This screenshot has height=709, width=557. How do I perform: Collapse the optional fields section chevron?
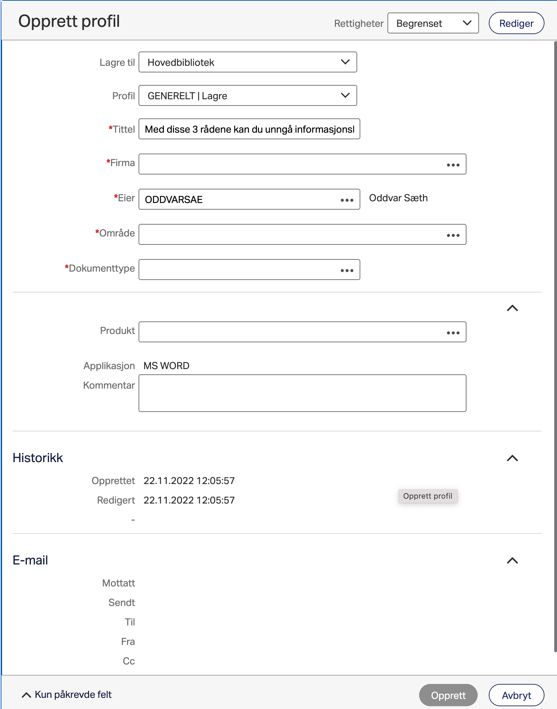coord(512,309)
